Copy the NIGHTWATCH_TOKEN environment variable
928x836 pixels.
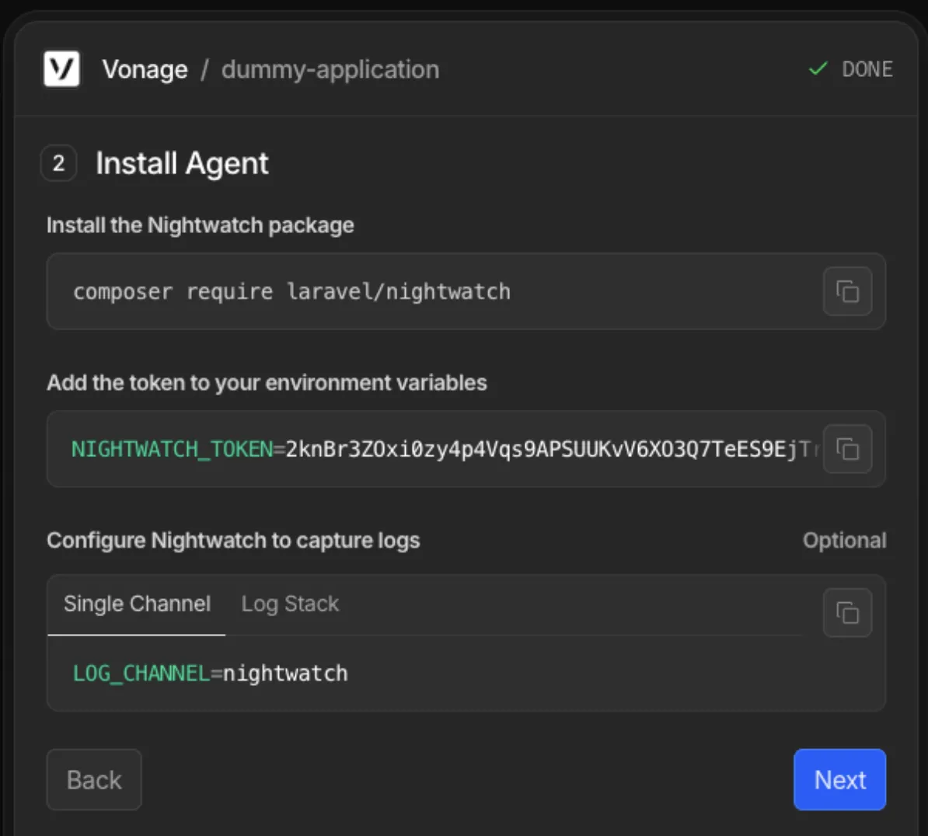click(x=846, y=449)
